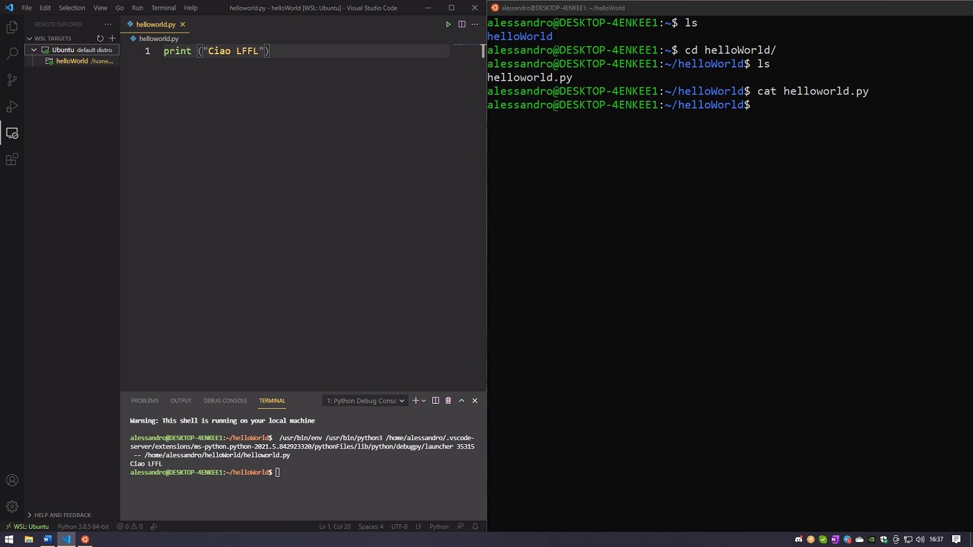The height and width of the screenshot is (547, 973).
Task: Kill the terminal with the trash icon
Action: click(x=448, y=401)
